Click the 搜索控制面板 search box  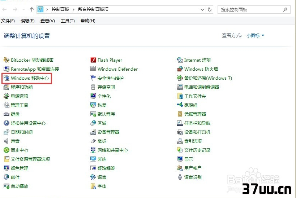[254, 9]
